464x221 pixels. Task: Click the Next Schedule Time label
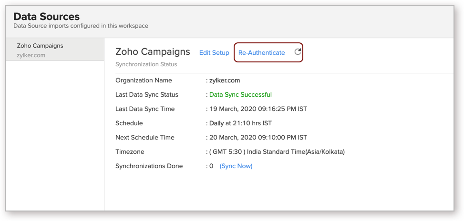144,138
